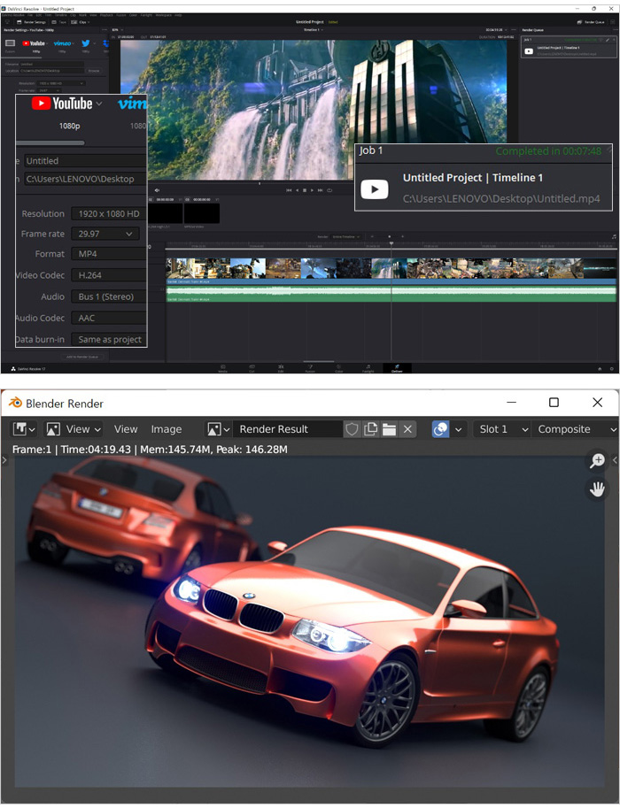Click Blender's open image folder icon
The image size is (620, 808).
point(389,428)
